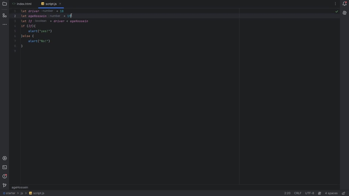The width and height of the screenshot is (349, 196).
Task: Open the Notifications bell
Action: click(x=344, y=4)
